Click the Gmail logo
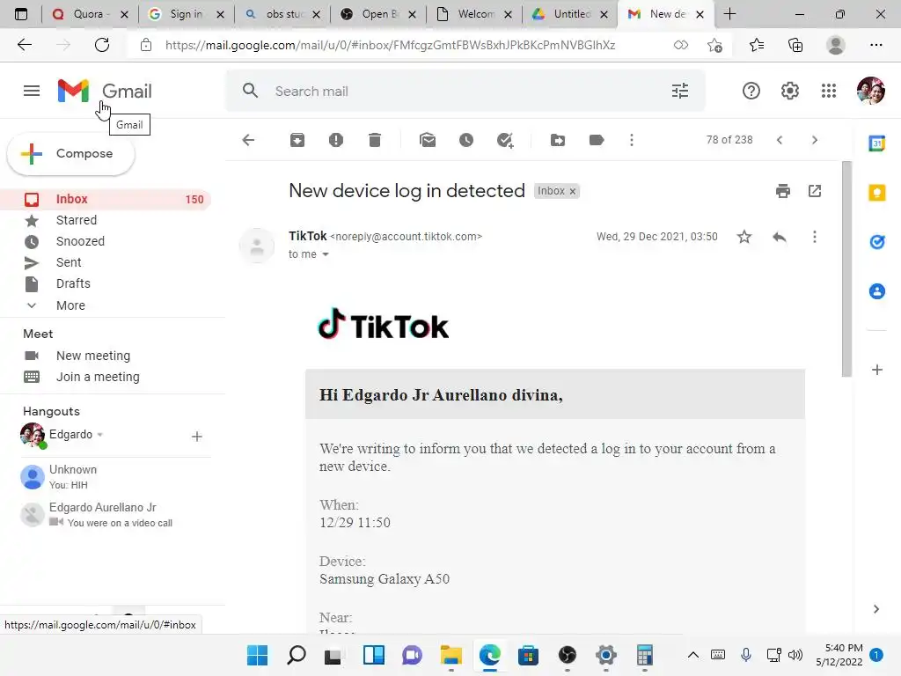Viewport: 901px width, 676px height. (105, 91)
